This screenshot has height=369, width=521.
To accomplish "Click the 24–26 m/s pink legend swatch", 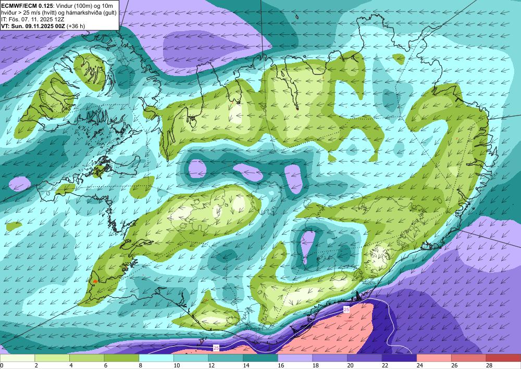I will 434,358.
